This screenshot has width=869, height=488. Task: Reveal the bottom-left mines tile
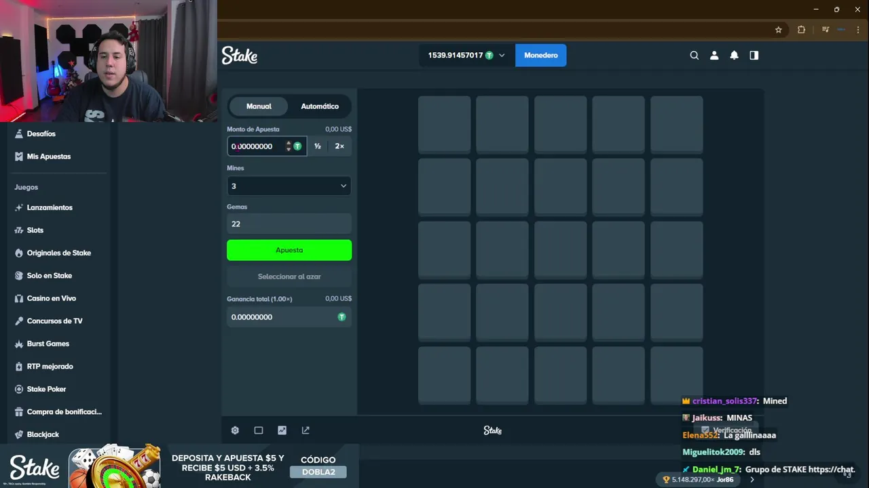[445, 375]
